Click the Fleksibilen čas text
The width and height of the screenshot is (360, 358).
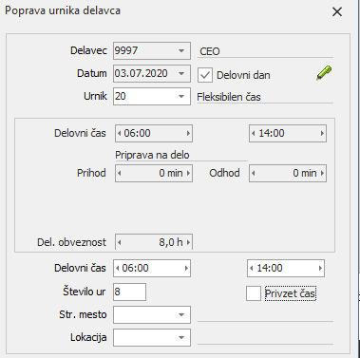[x=229, y=97]
